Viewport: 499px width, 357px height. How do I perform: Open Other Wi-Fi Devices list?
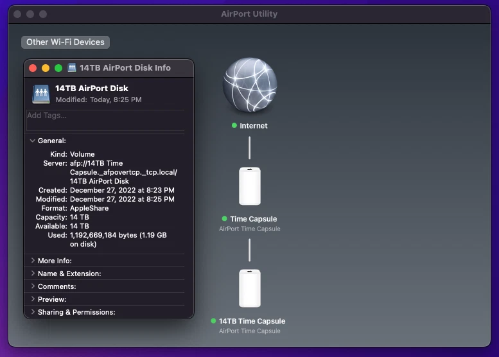[x=66, y=42]
